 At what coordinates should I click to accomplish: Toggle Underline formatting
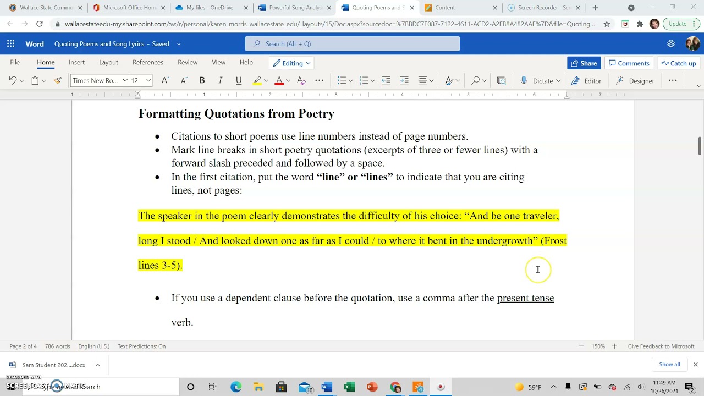click(238, 80)
